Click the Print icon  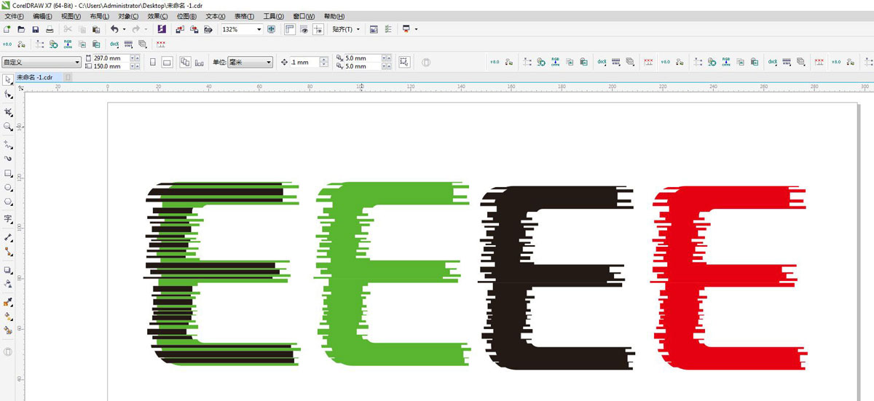coord(49,29)
